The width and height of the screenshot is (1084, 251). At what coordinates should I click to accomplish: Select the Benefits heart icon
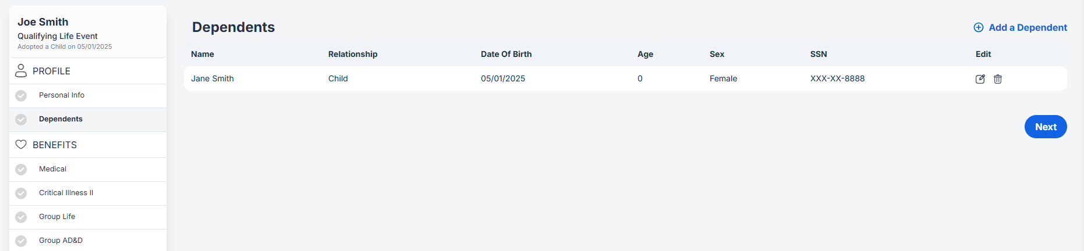point(21,144)
